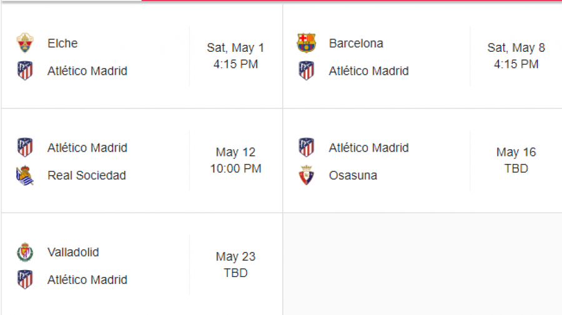This screenshot has height=315, width=562.
Task: Open the Valladolid team name
Action: [x=73, y=253]
